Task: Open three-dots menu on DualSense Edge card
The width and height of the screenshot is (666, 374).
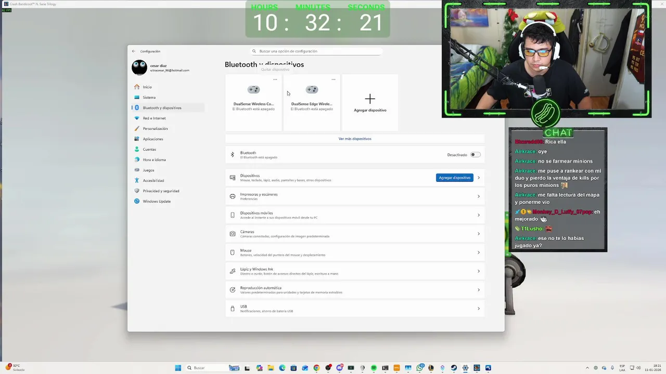Action: point(334,79)
